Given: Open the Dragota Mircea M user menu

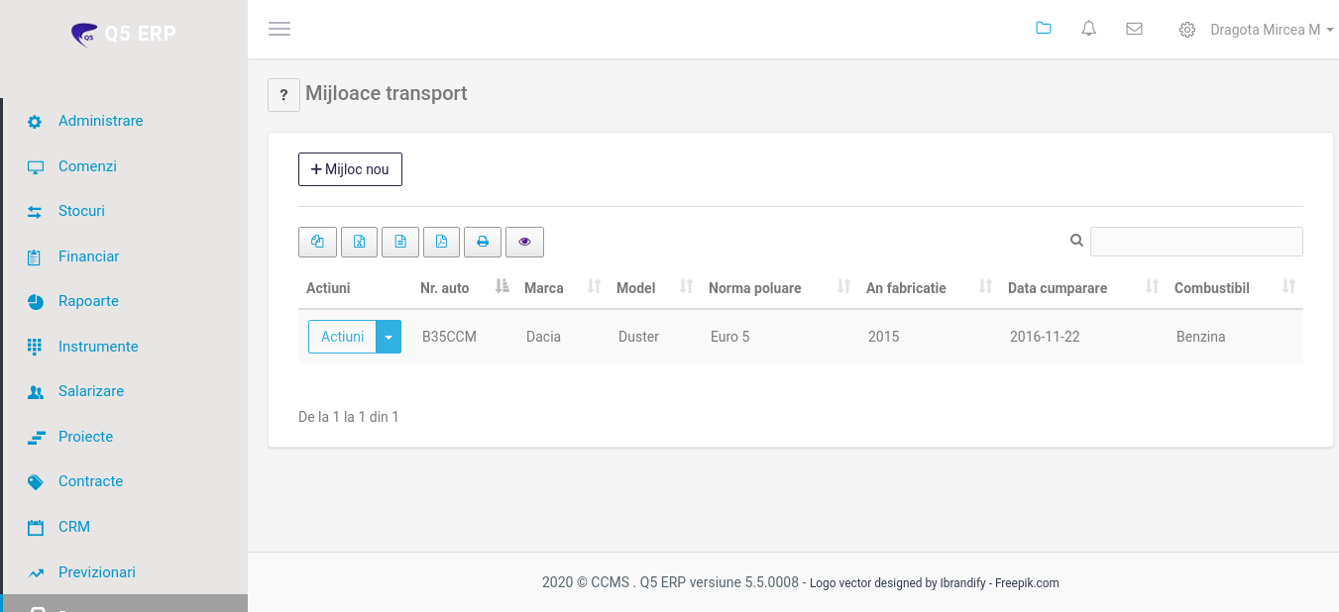Looking at the screenshot, I should [x=1271, y=30].
